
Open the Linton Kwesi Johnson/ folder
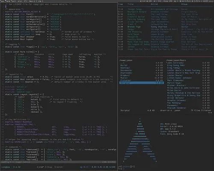pos(179,78)
